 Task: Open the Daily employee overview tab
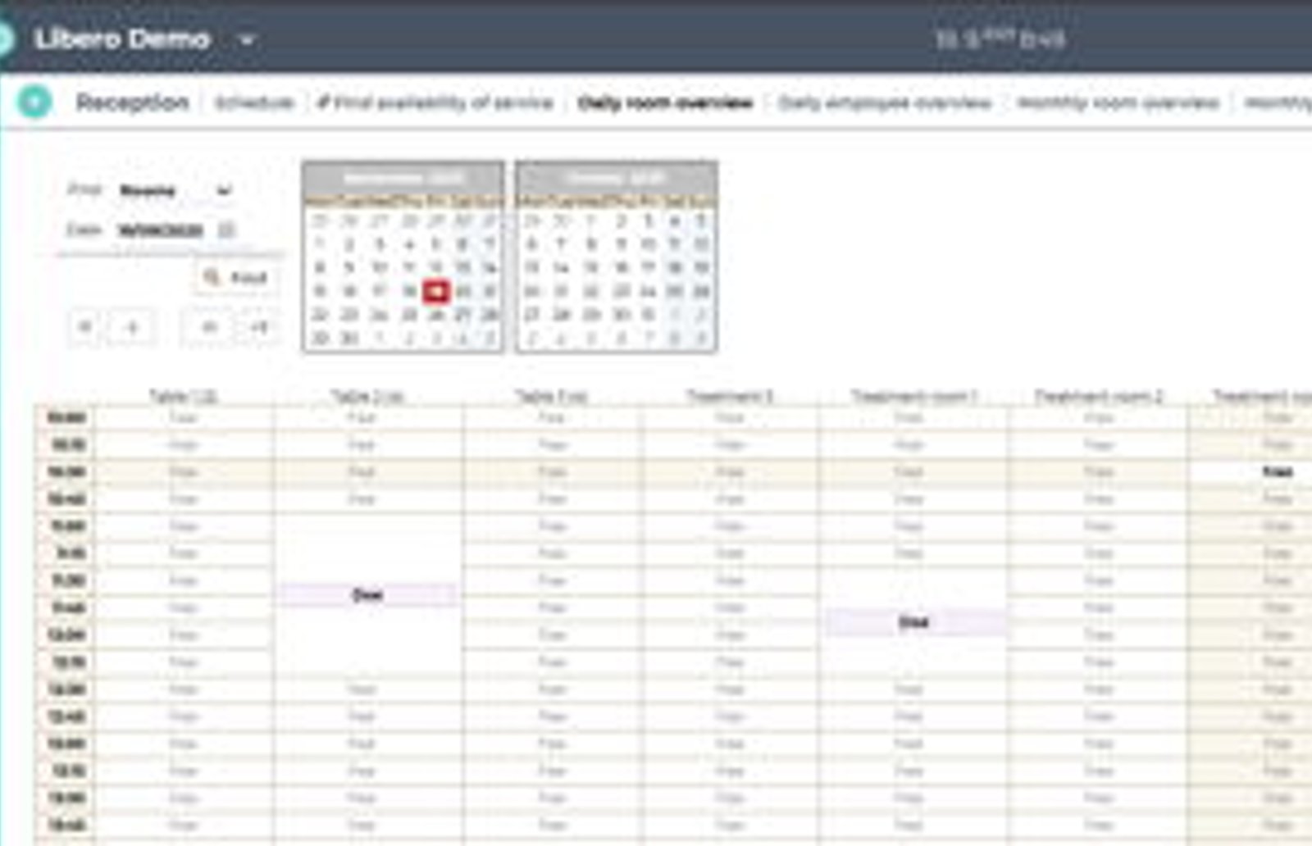coord(885,102)
